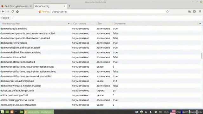
Task: Select the dom.workers.maxPerDomain preference
Action: pos(101,81)
